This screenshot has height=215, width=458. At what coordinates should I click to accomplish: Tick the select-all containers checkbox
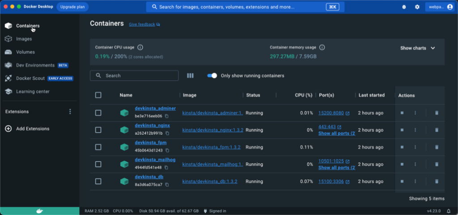(x=98, y=95)
